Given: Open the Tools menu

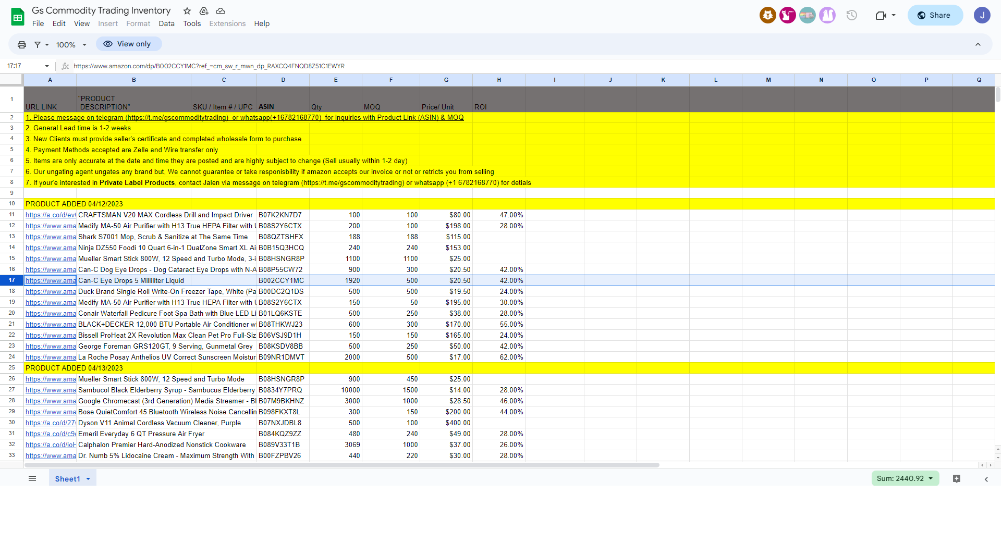Looking at the screenshot, I should pyautogui.click(x=192, y=23).
